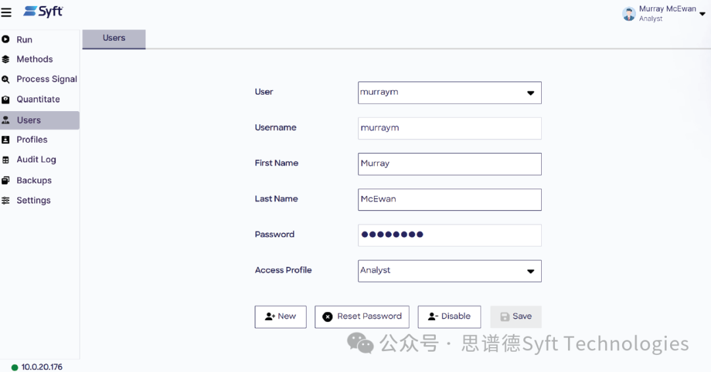Click the Reset Password button
The image size is (711, 372).
(362, 317)
